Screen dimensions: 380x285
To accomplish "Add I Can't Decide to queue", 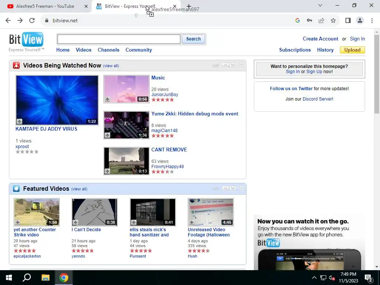I will coord(76,223).
